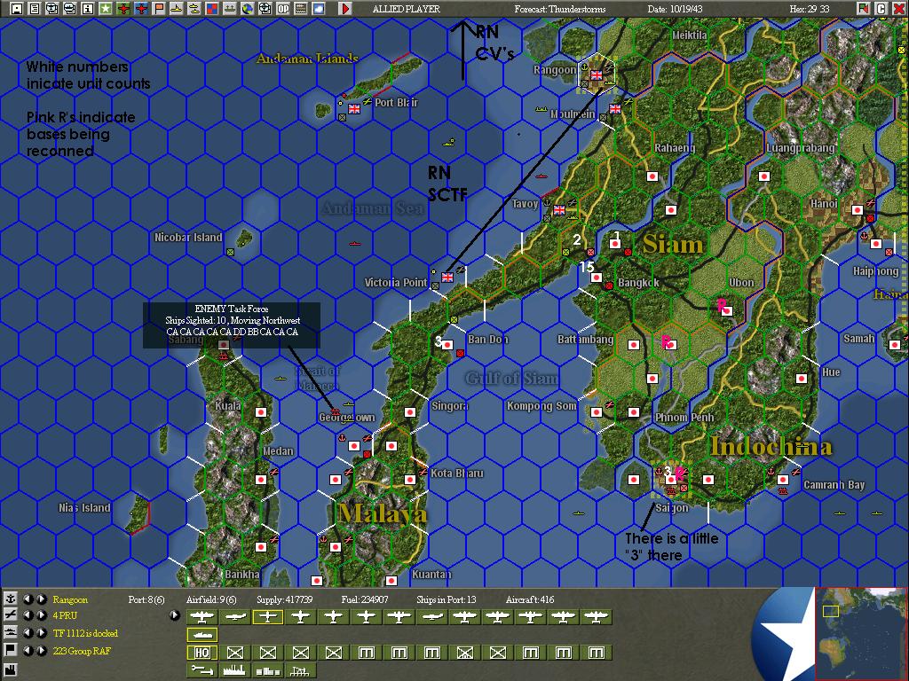
Task: Click the C button in top right
Action: tap(881, 9)
